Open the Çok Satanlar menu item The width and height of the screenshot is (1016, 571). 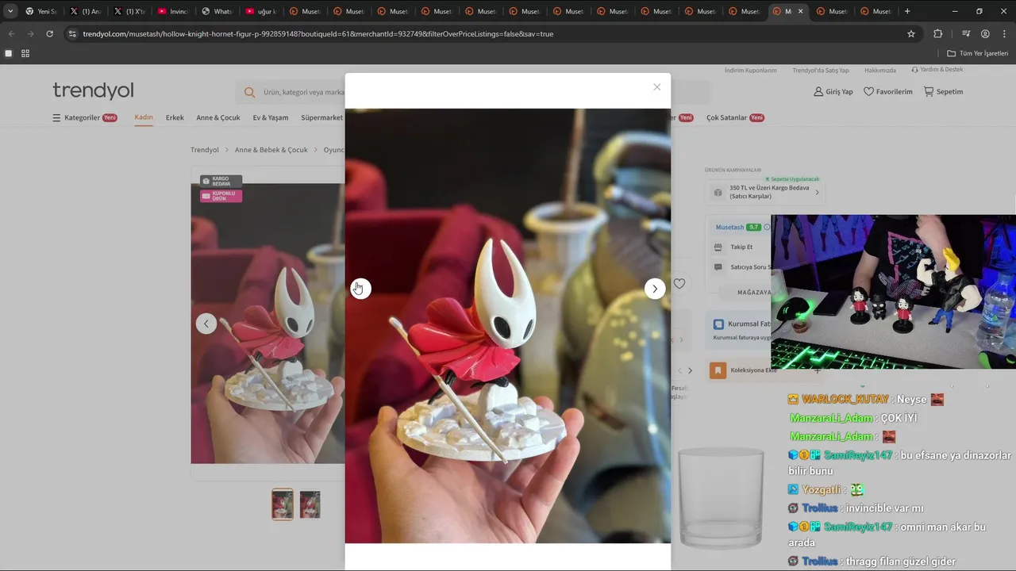pos(735,117)
